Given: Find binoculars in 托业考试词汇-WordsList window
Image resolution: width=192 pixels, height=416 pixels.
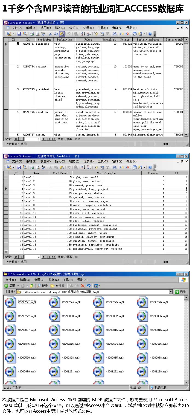Looking at the screenshot, I should (115, 167).
